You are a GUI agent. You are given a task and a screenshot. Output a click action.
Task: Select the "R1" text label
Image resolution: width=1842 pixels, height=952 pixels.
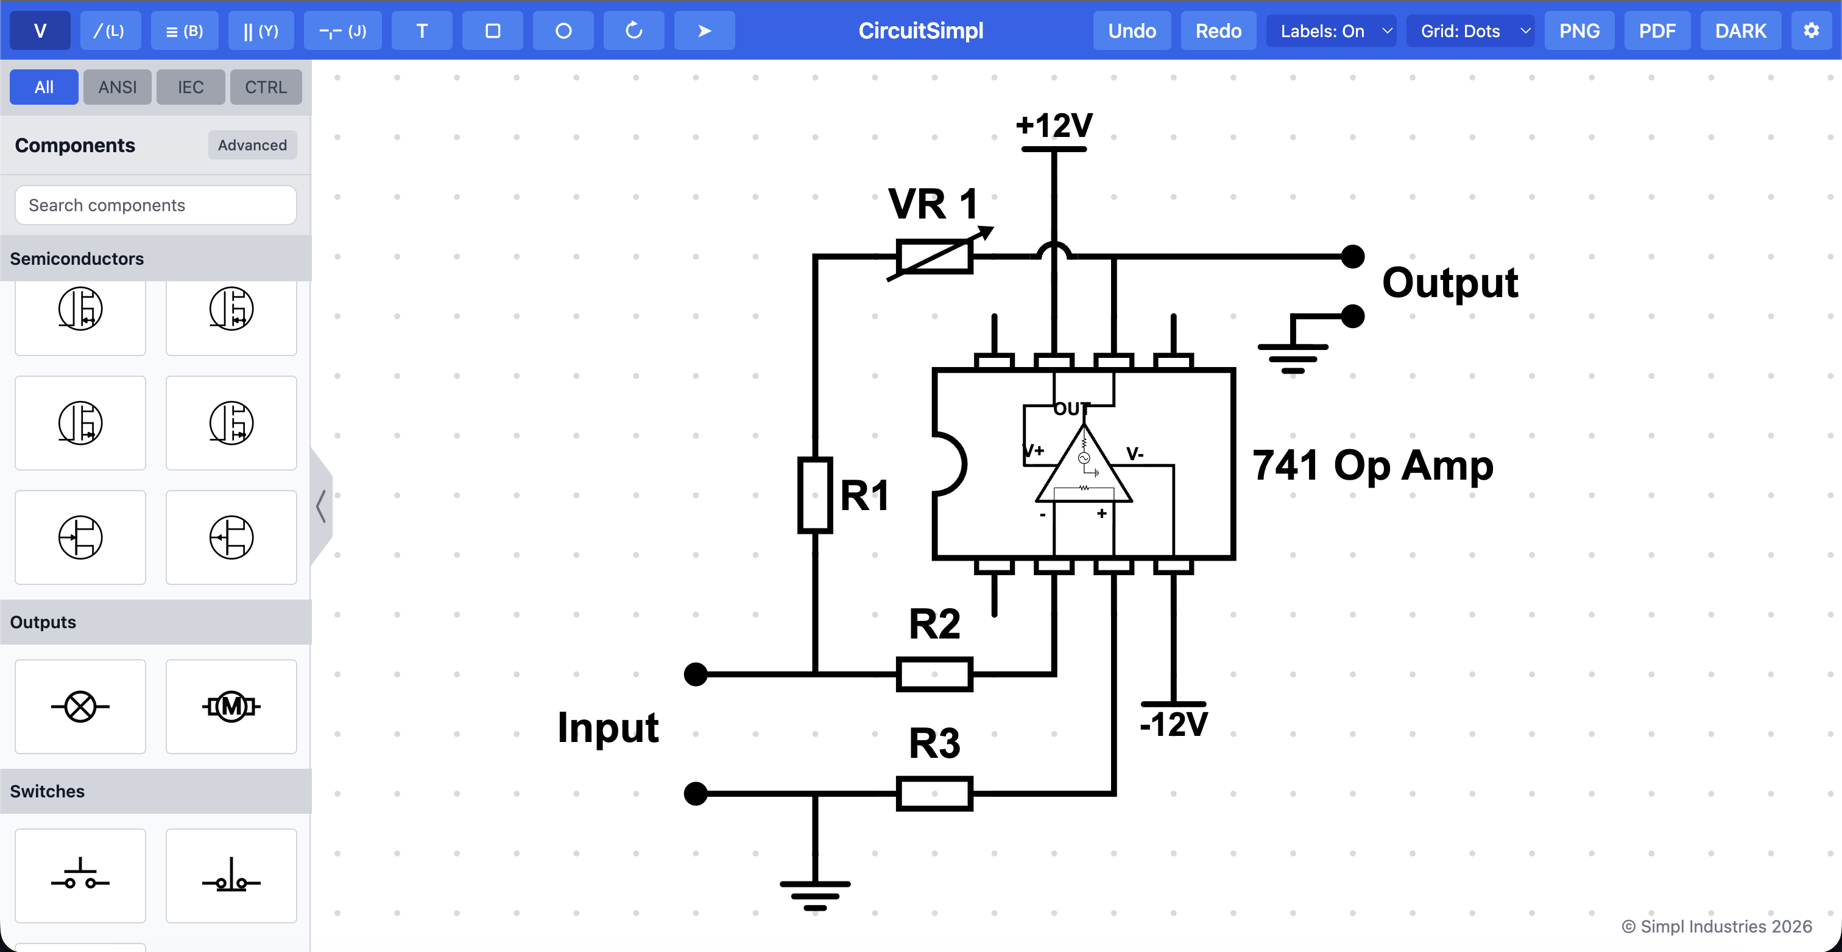864,495
